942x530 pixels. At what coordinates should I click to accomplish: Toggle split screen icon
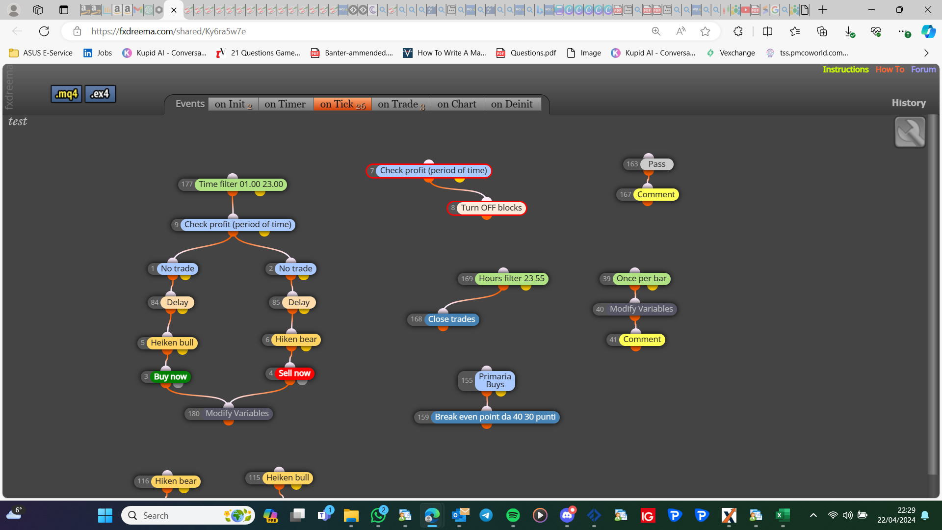767,31
